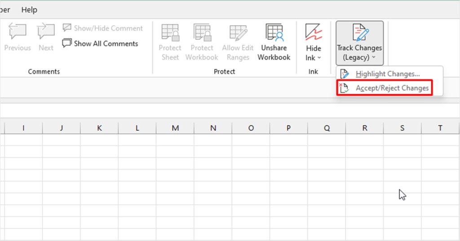This screenshot has width=460, height=241.
Task: Click the column I header
Action: [23, 128]
